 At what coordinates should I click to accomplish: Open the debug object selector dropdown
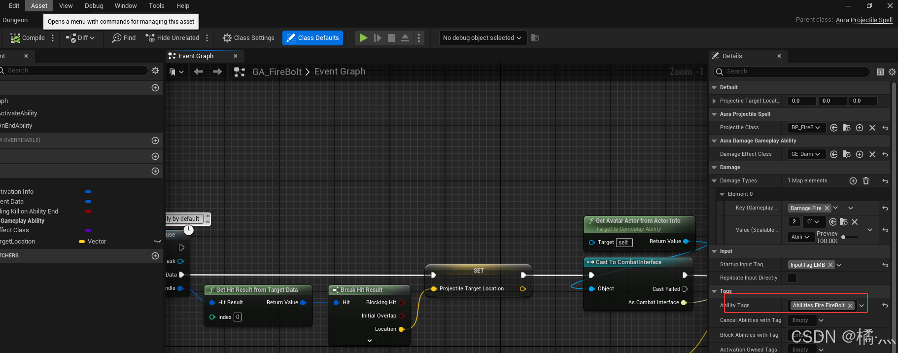point(483,38)
